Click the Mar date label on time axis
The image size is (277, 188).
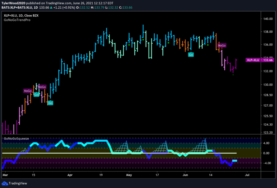click(x=5, y=175)
